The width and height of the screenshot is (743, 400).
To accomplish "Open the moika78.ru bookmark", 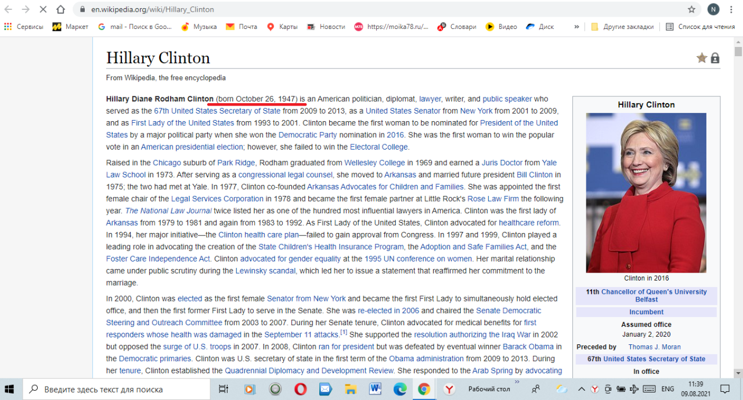I will [391, 27].
